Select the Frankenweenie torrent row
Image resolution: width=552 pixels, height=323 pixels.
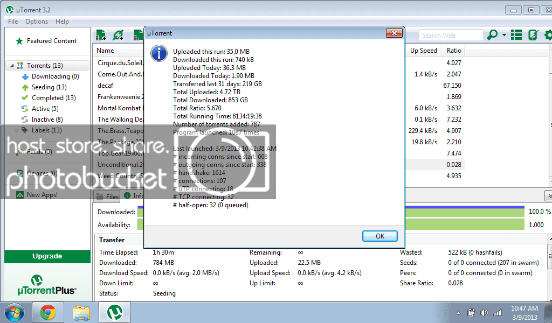[x=120, y=97]
